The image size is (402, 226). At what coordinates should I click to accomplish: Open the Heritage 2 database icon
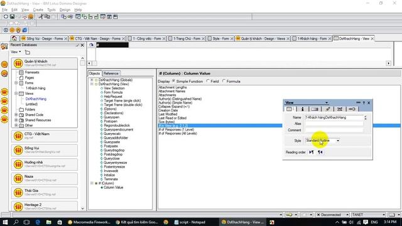18,207
